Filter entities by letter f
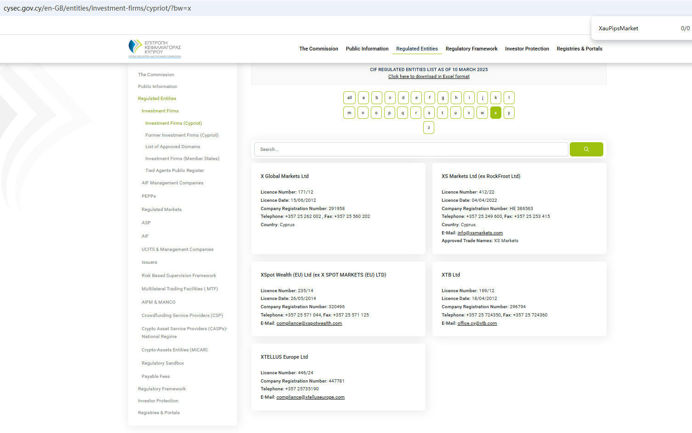692x433 pixels. (430, 98)
